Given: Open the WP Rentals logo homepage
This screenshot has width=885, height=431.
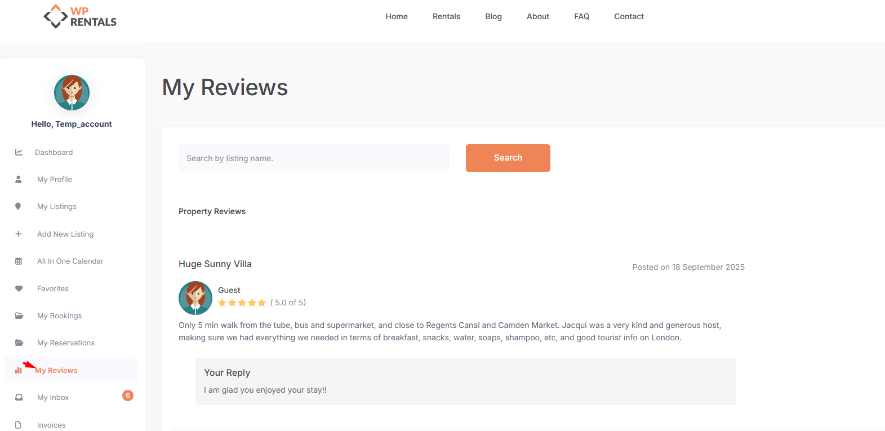Looking at the screenshot, I should coord(80,17).
